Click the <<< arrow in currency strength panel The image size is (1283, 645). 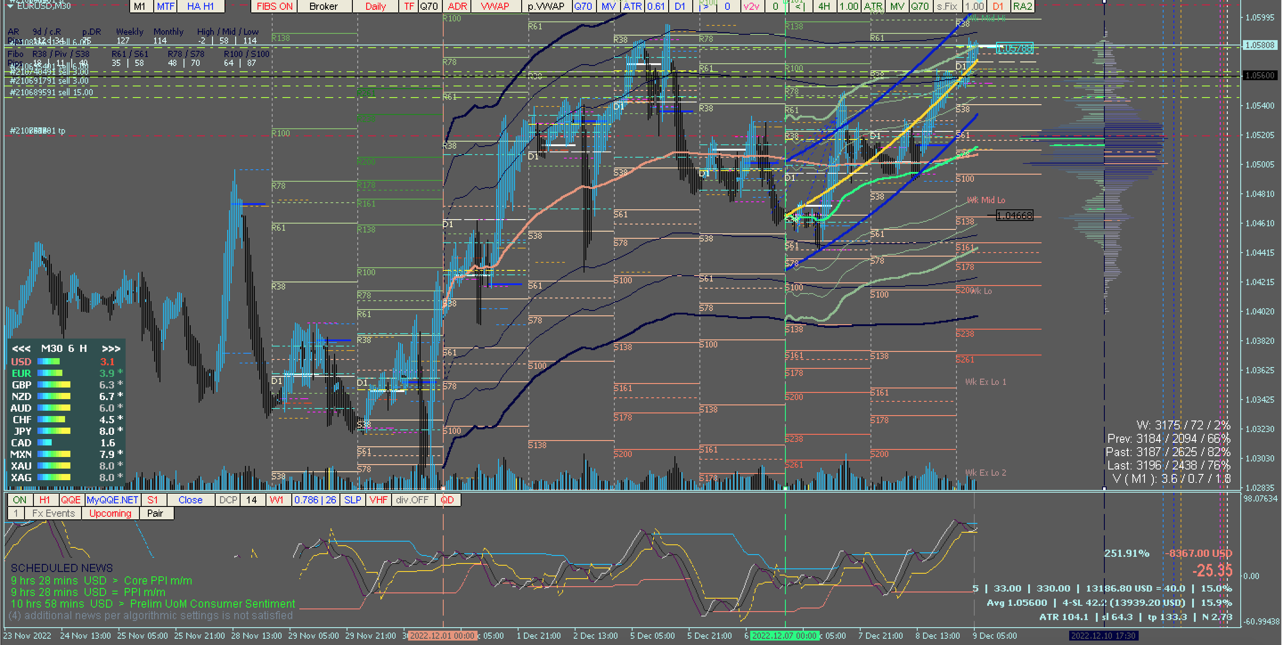[21, 349]
